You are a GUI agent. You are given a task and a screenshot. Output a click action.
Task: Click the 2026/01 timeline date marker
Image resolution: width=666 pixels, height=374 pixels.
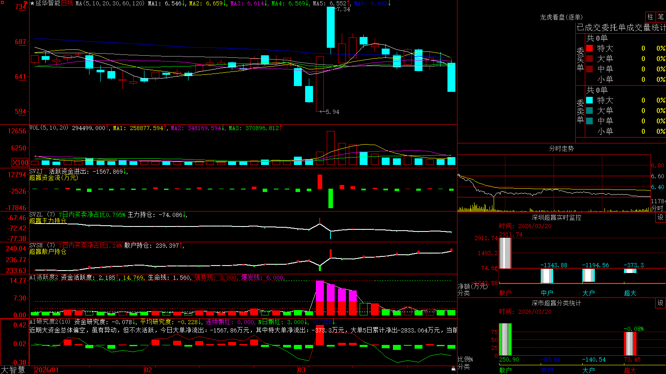(47, 370)
